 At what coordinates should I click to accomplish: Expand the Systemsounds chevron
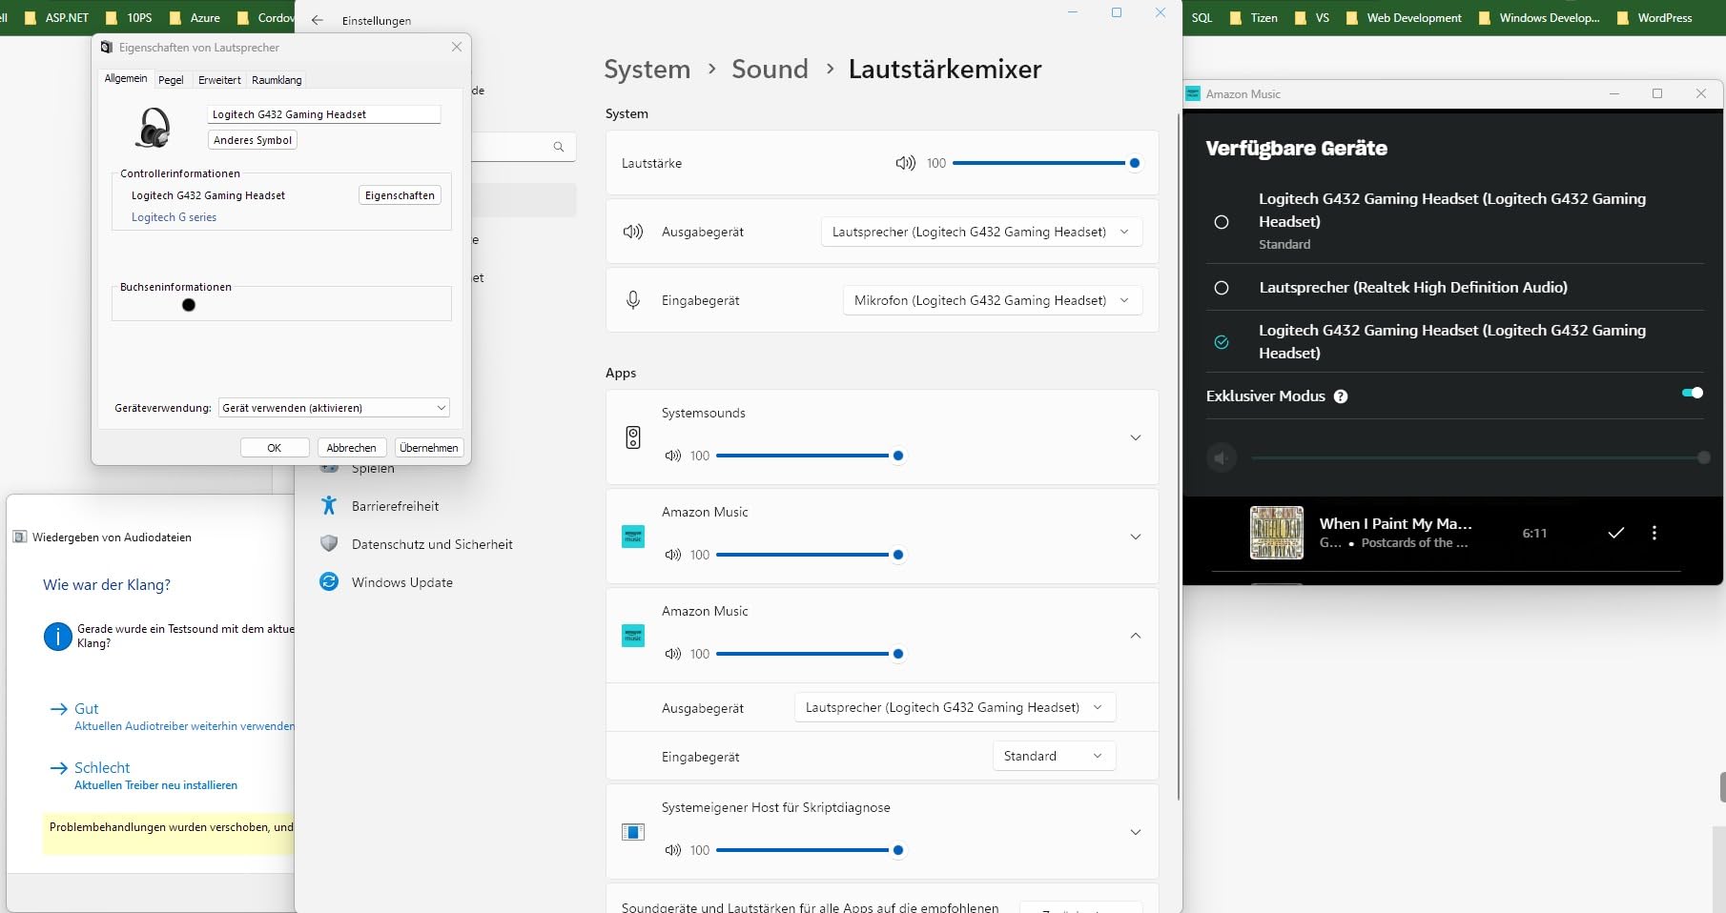pos(1135,437)
